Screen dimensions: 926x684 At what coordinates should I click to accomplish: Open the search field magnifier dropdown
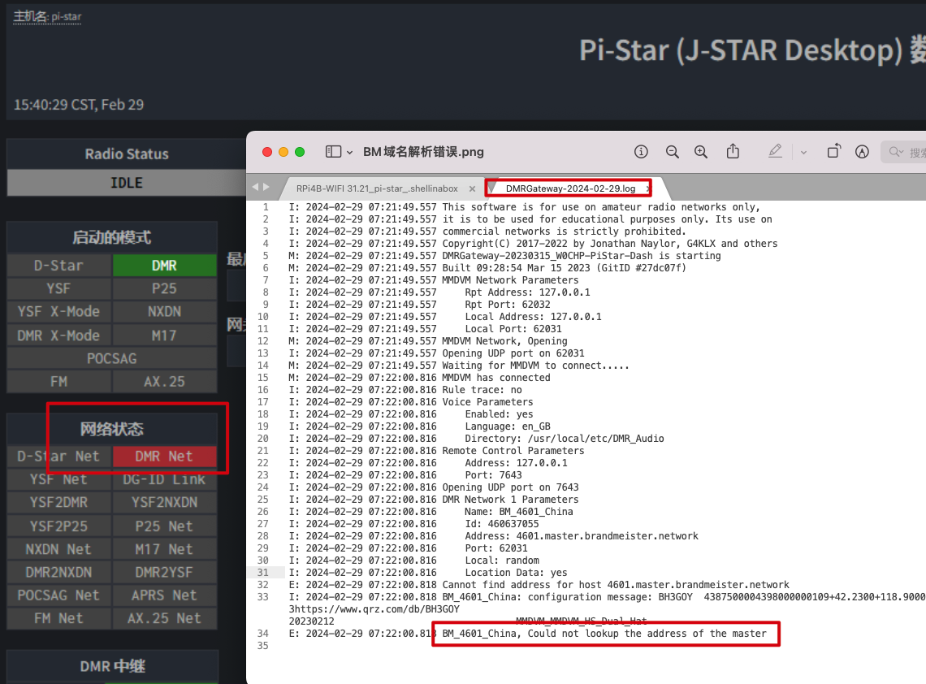pos(896,152)
